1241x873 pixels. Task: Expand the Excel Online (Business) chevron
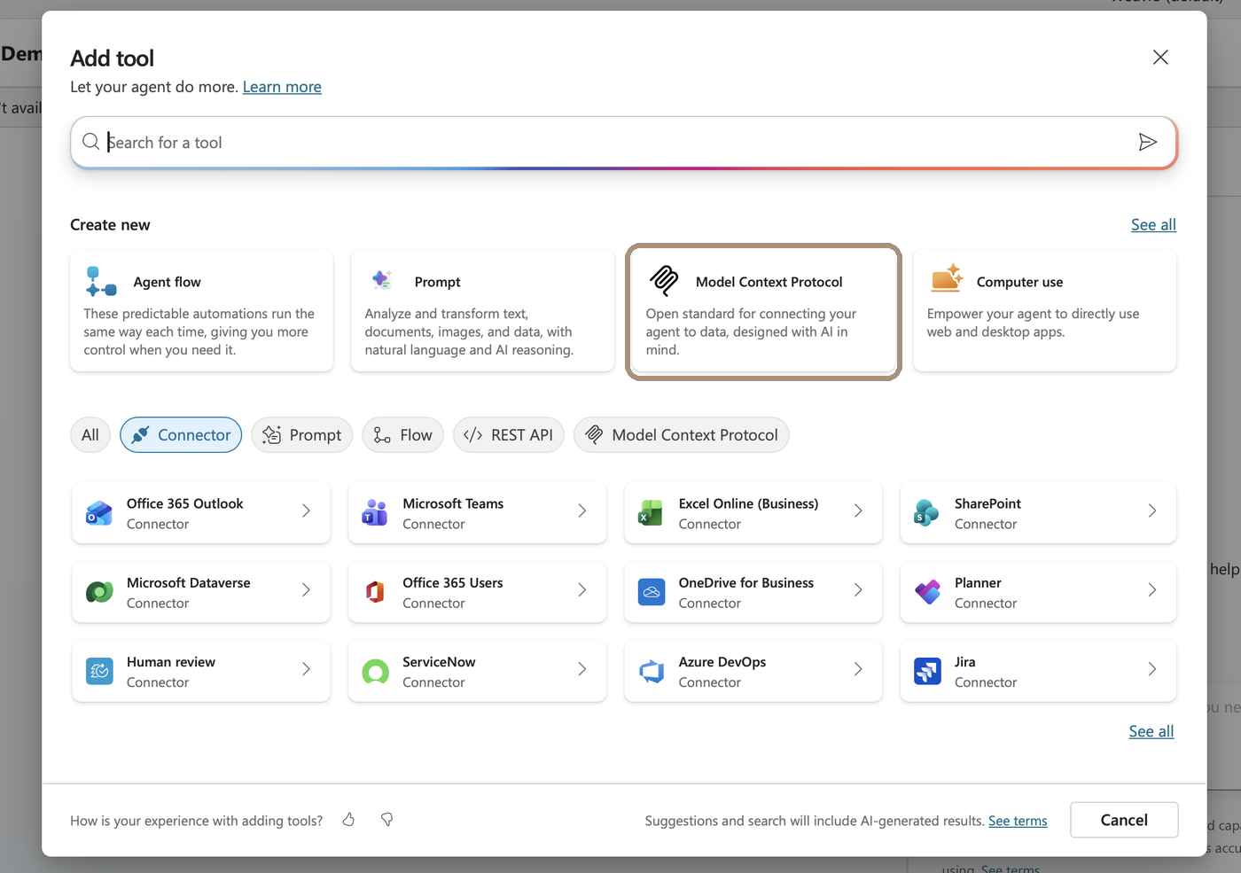pos(858,511)
